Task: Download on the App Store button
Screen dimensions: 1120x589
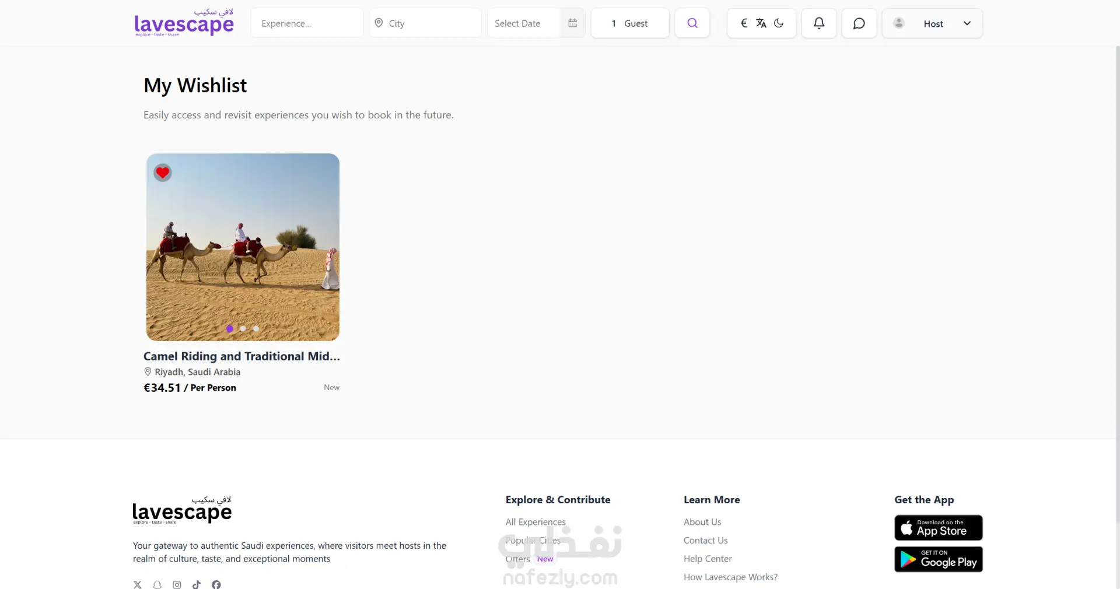Action: point(938,528)
